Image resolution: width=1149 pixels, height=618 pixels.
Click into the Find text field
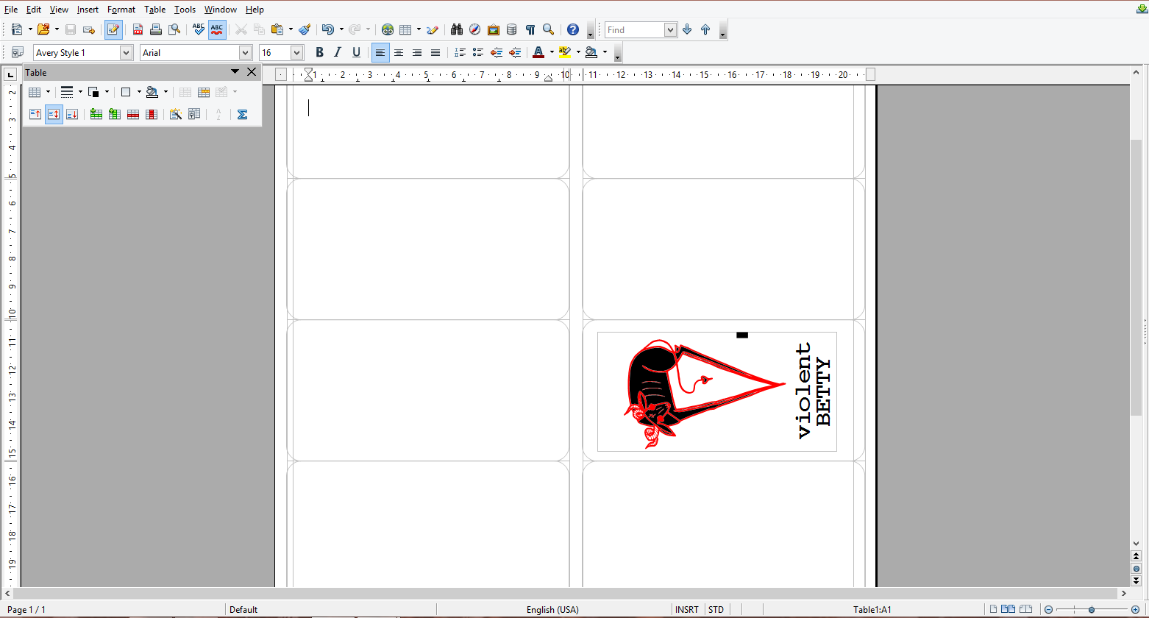(634, 29)
